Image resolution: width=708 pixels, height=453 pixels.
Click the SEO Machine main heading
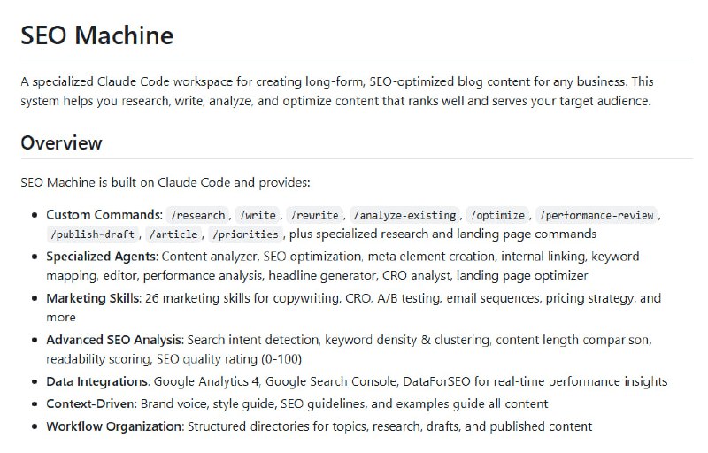click(x=97, y=35)
